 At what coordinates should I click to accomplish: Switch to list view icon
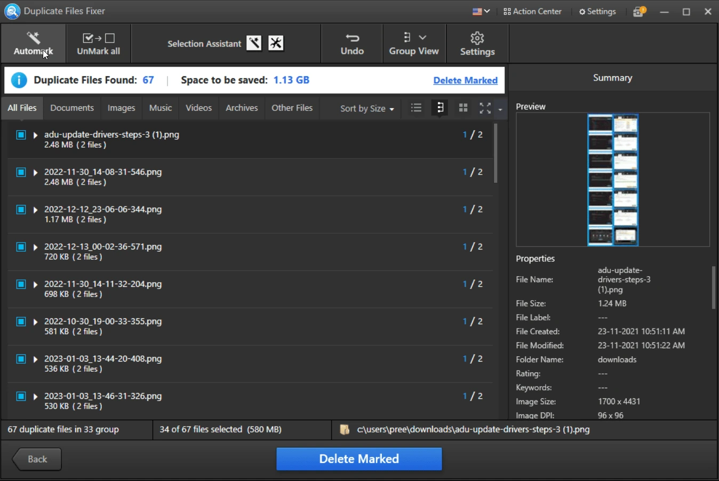tap(416, 108)
